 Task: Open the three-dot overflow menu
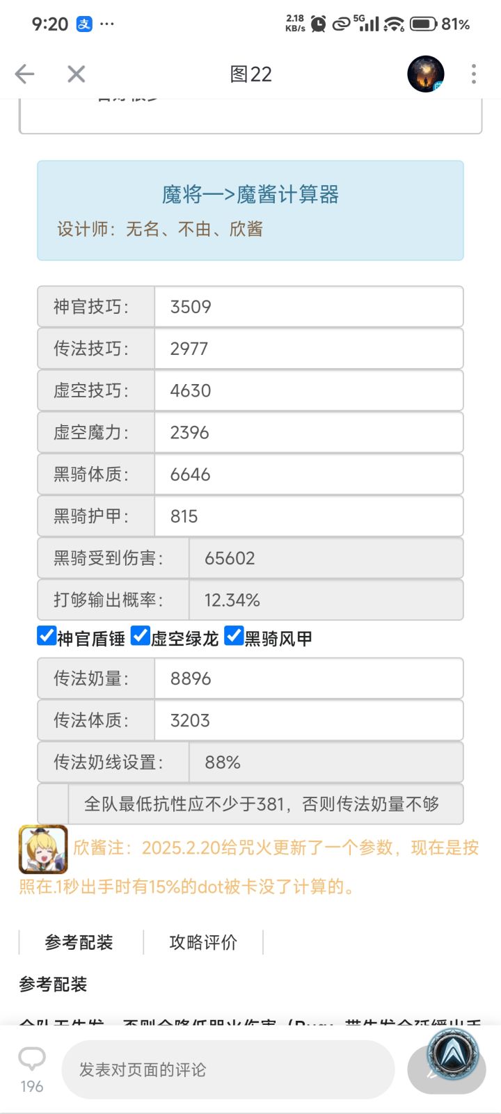[474, 74]
